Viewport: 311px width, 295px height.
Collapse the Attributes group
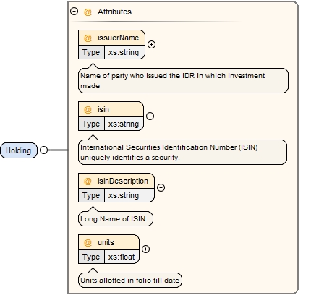[74, 12]
